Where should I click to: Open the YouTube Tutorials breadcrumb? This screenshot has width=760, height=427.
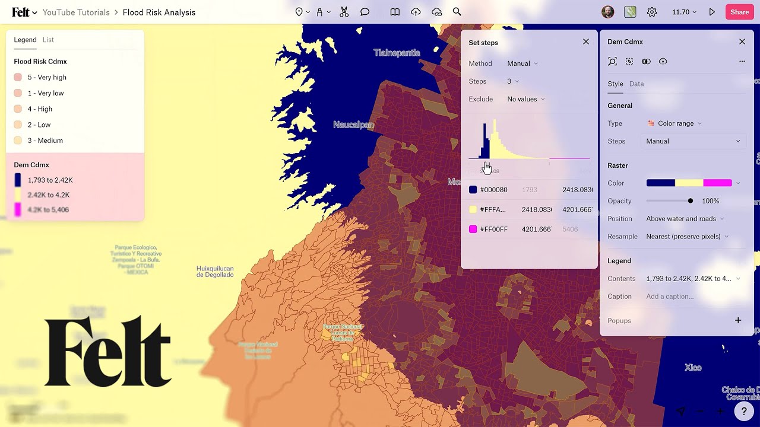tap(76, 12)
